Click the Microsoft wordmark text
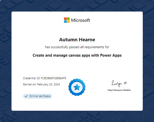 click(80, 20)
